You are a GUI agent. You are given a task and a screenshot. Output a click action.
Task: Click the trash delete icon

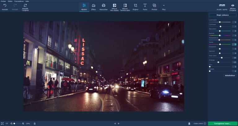tap(189, 124)
